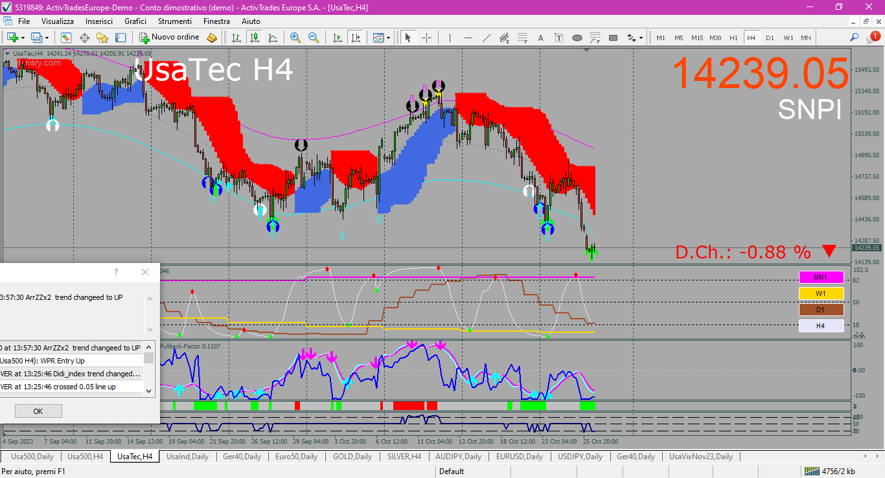Image resolution: width=885 pixels, height=478 pixels.
Task: Switch to H1 timeframe
Action: click(733, 38)
